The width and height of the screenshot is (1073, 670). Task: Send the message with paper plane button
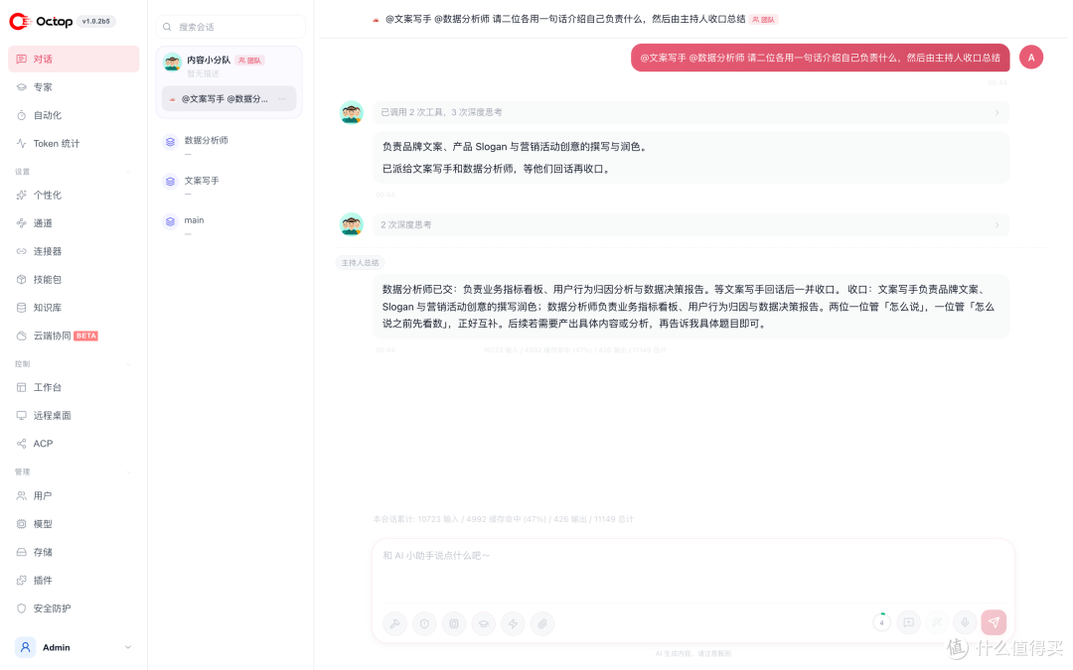994,622
